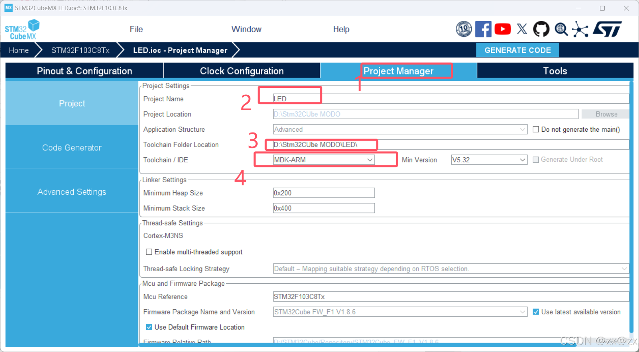The image size is (639, 352).
Task: Minimize the STM32CubeMX window
Action: [579, 8]
